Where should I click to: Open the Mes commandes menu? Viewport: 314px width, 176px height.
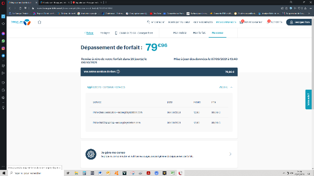coord(226,22)
